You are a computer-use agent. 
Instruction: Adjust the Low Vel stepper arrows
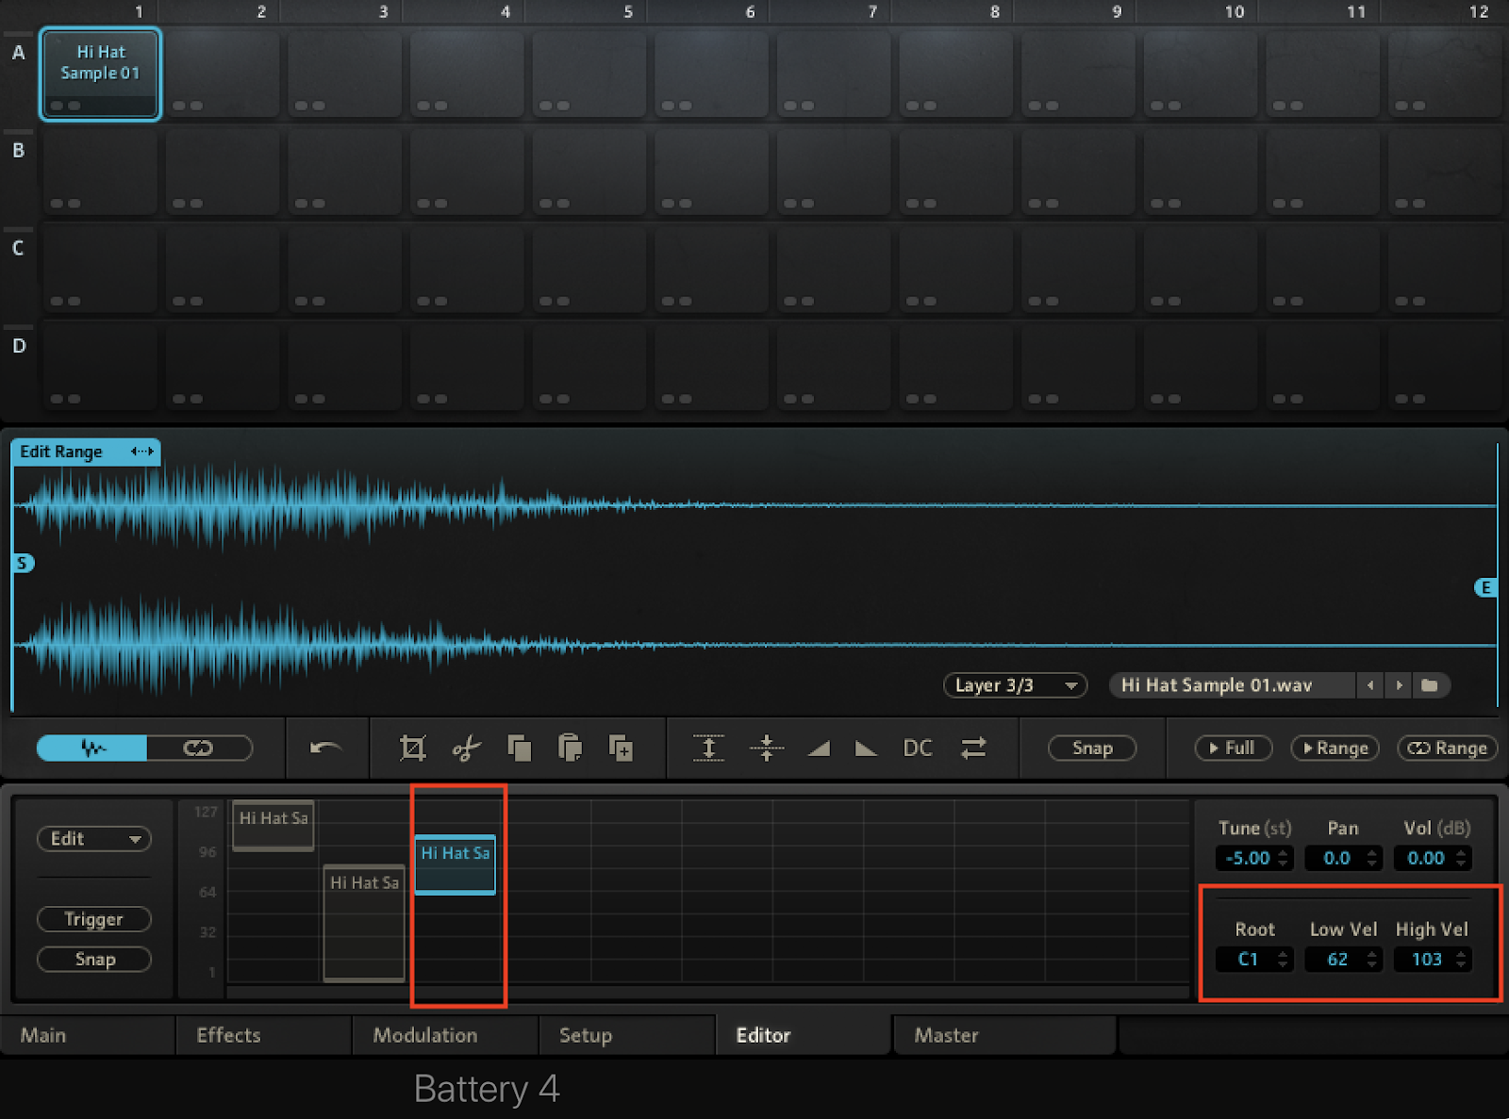point(1372,960)
